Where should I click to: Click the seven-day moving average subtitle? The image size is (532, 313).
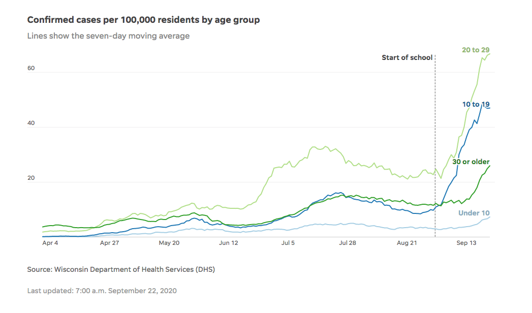point(108,36)
